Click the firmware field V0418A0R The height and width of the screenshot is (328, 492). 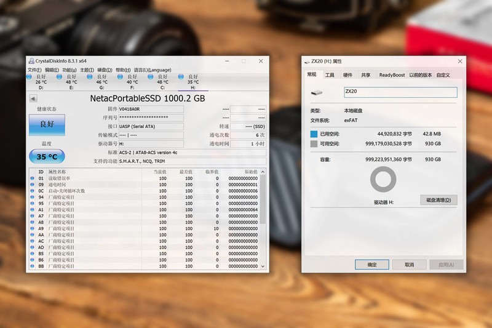pyautogui.click(x=151, y=109)
